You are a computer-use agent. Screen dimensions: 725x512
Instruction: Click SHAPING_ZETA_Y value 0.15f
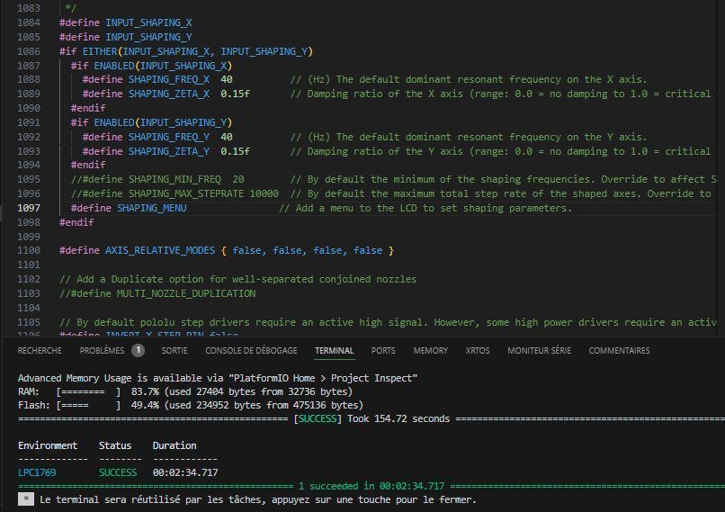click(235, 151)
